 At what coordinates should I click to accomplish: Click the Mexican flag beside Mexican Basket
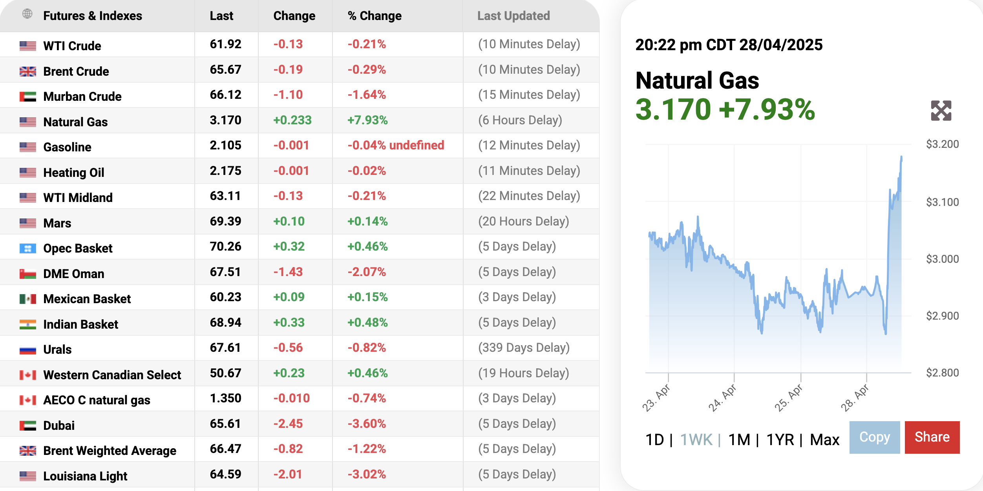point(27,299)
